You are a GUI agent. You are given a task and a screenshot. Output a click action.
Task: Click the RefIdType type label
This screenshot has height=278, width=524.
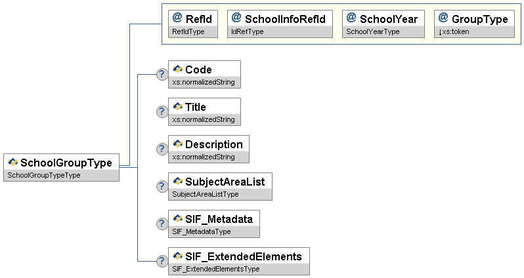[188, 31]
